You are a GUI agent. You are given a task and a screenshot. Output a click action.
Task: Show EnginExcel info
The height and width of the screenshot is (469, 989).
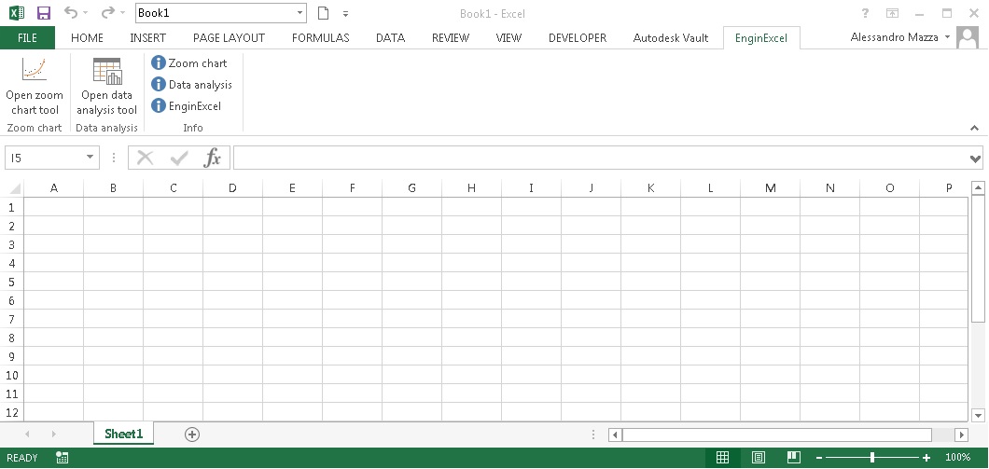point(186,106)
